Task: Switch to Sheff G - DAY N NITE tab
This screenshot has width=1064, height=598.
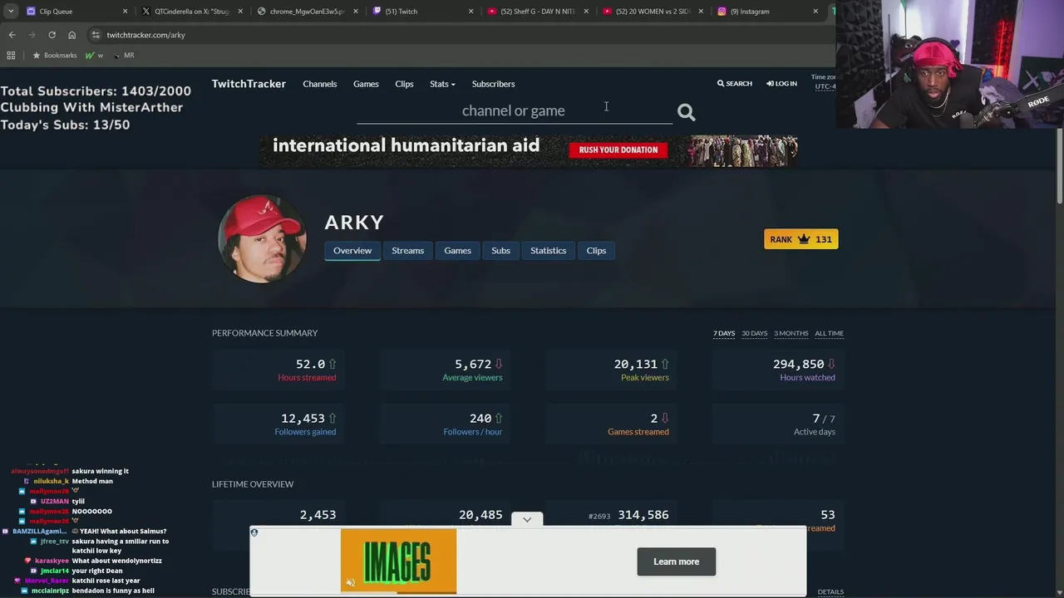Action: 536,12
